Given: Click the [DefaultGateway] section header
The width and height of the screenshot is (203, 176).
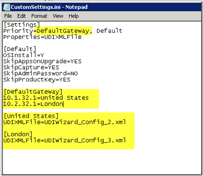Looking at the screenshot, I should point(33,92).
